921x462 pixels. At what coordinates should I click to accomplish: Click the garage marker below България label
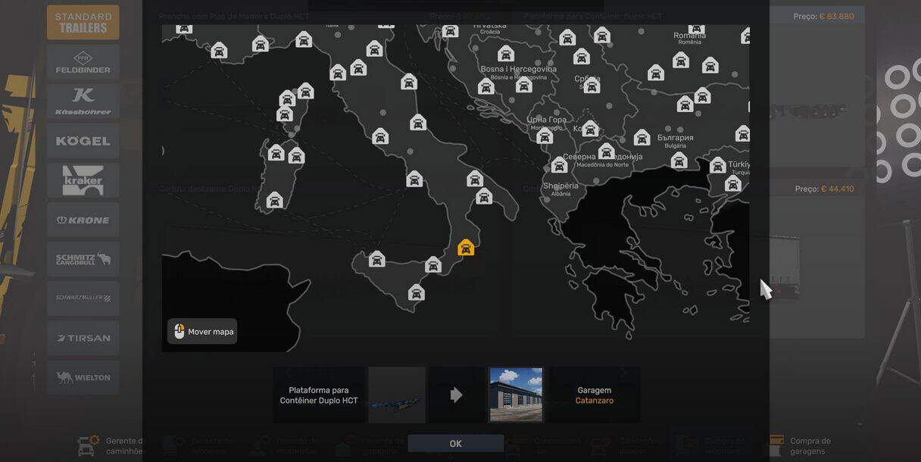679,161
